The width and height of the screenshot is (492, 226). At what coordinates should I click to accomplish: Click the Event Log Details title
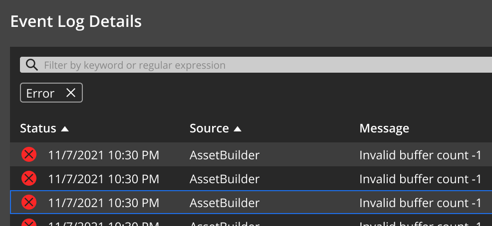coord(76,21)
